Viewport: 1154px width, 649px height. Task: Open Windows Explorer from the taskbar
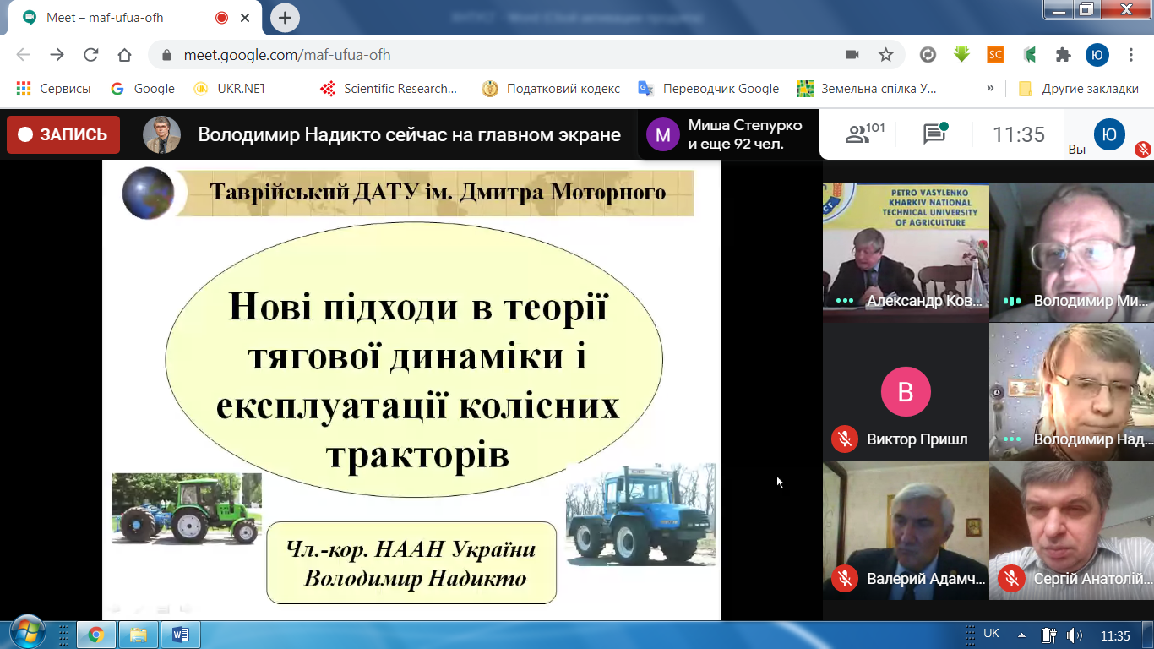point(138,634)
